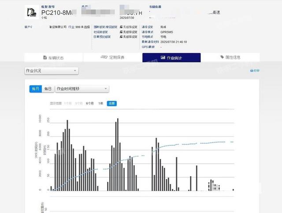This screenshot has height=213, width=282.
Task: Click the 属性信息 tag icon
Action: pos(222,58)
